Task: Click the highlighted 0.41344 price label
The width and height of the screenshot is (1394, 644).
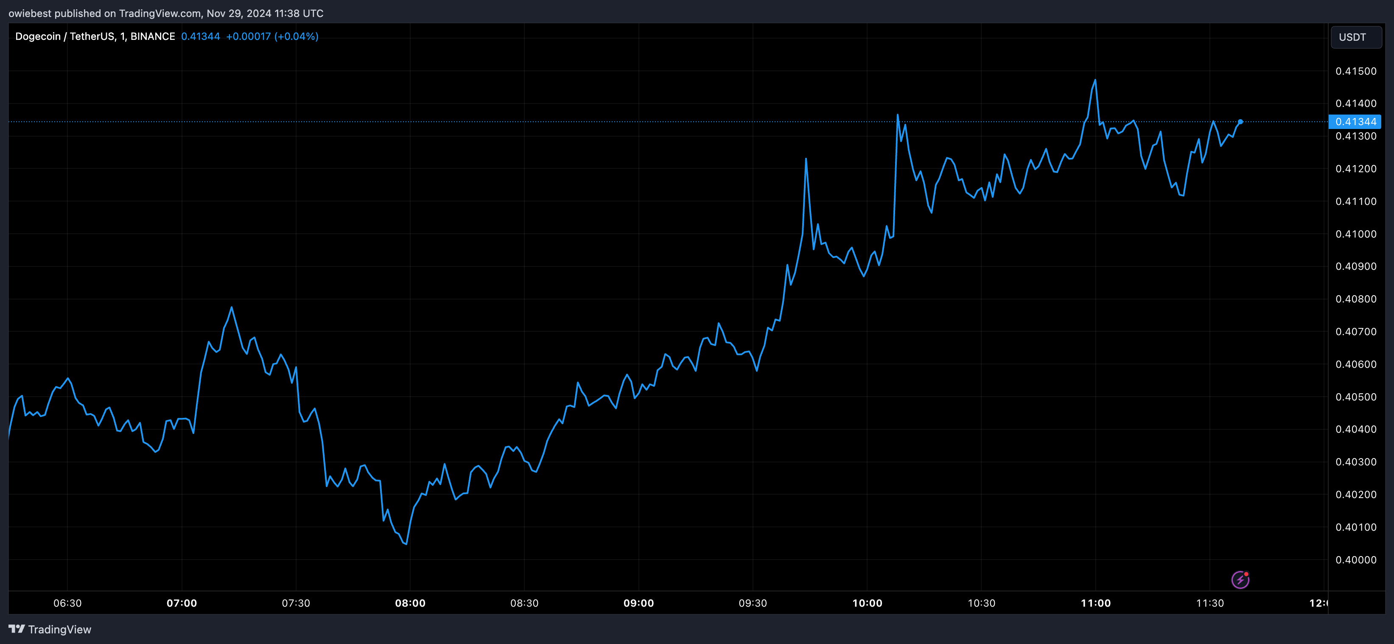Action: [1355, 122]
